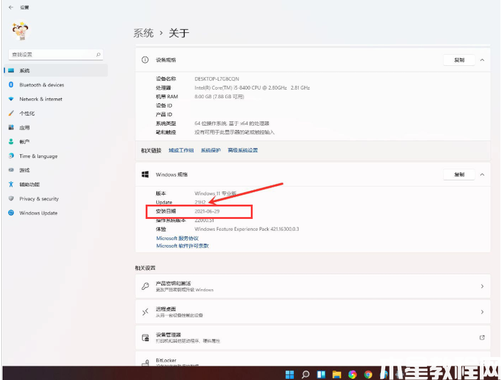Screen dimensions: 501x380
Task: Click the info icon beside 设备规格
Action: [x=145, y=60]
